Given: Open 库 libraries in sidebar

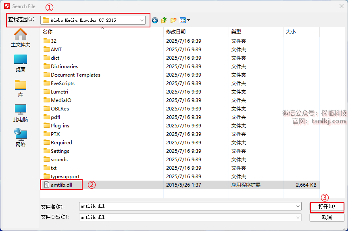Looking at the screenshot, I should coord(21,88).
